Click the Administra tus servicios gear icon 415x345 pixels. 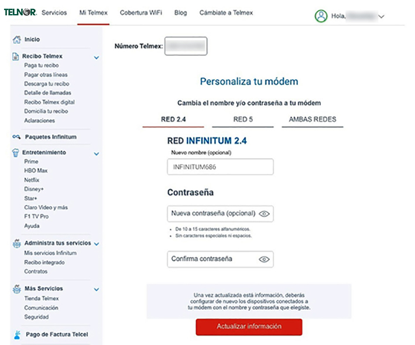pyautogui.click(x=16, y=244)
